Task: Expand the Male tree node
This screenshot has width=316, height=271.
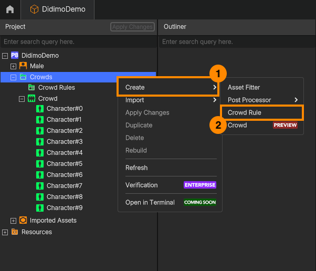Action: click(13, 66)
